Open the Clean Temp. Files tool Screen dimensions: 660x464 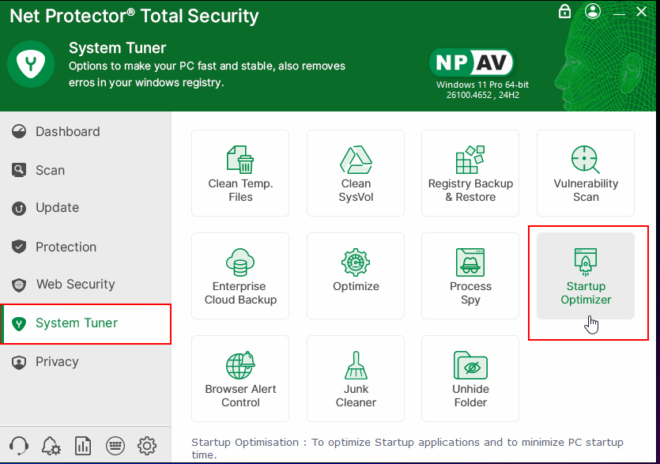[240, 173]
